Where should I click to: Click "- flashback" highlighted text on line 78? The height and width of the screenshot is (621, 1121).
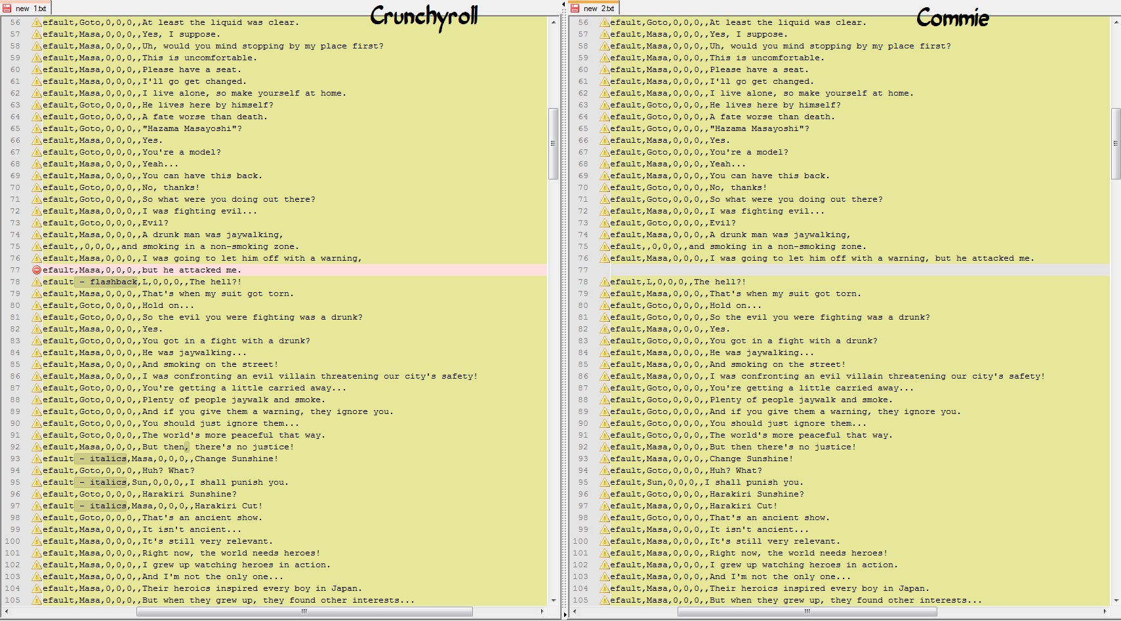[106, 282]
